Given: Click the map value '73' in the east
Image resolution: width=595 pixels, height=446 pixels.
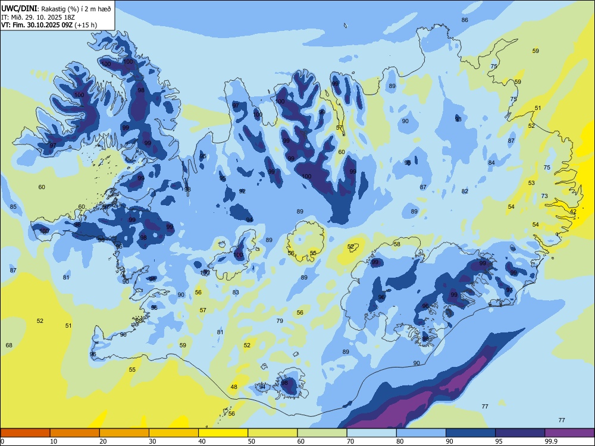Looking at the screenshot, I should tap(544, 196).
